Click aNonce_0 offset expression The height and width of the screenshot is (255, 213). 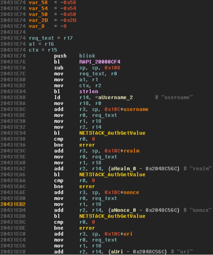pos(144,210)
